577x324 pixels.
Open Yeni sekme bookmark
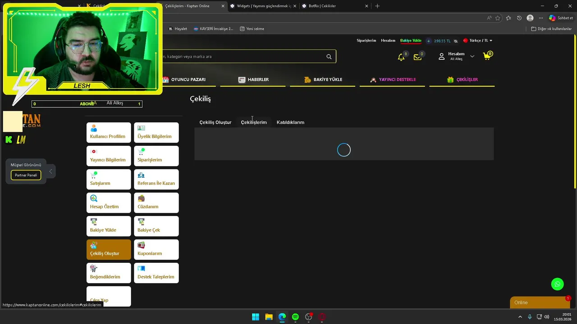[x=252, y=29]
